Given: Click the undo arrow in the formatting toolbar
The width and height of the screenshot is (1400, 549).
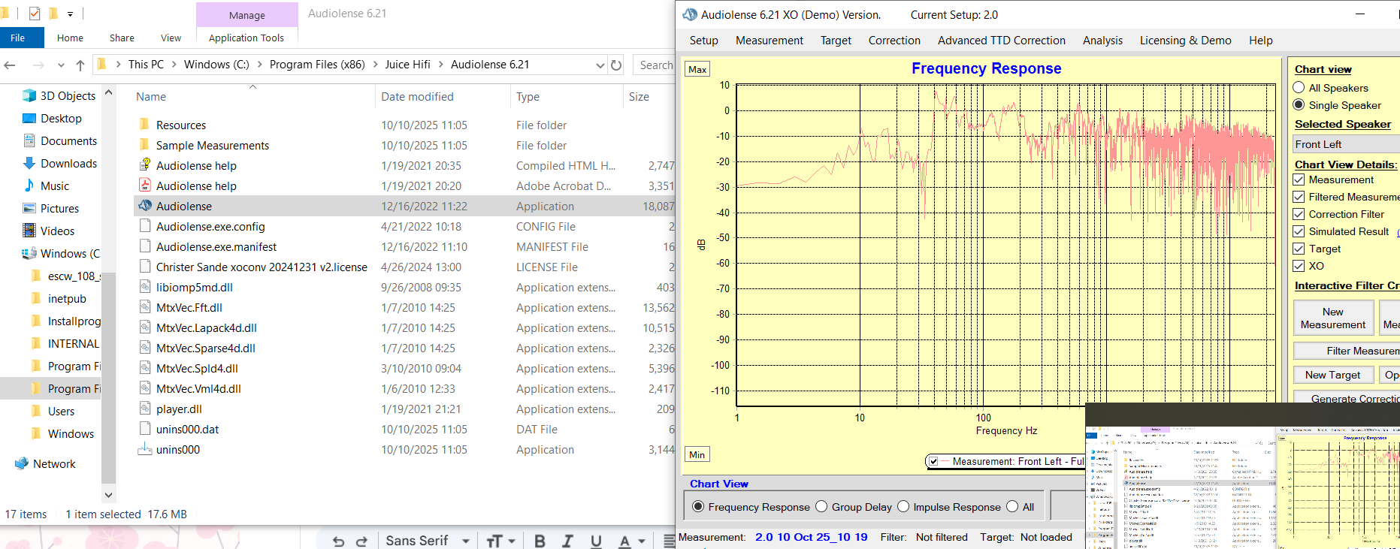Looking at the screenshot, I should 338,541.
